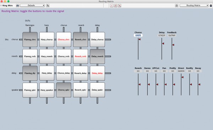Click the middle red square toolbar icon

pos(116,6)
